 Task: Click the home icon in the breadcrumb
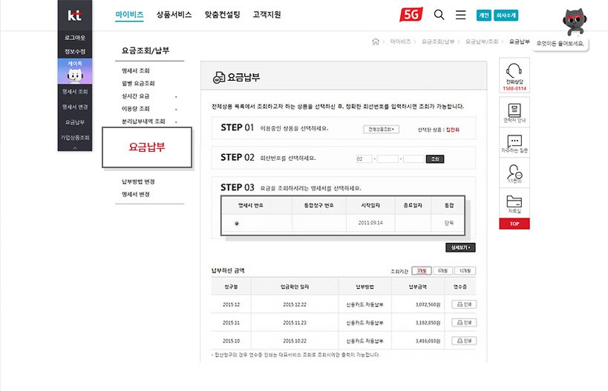coord(376,41)
